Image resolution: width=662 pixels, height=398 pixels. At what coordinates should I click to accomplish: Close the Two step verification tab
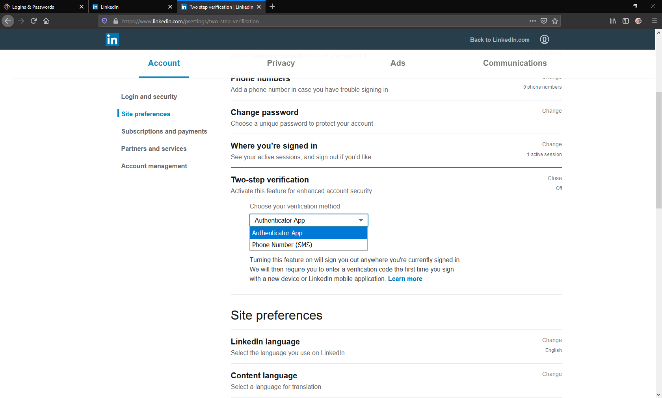[259, 7]
